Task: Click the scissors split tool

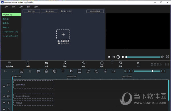Action: [x=30, y=71]
